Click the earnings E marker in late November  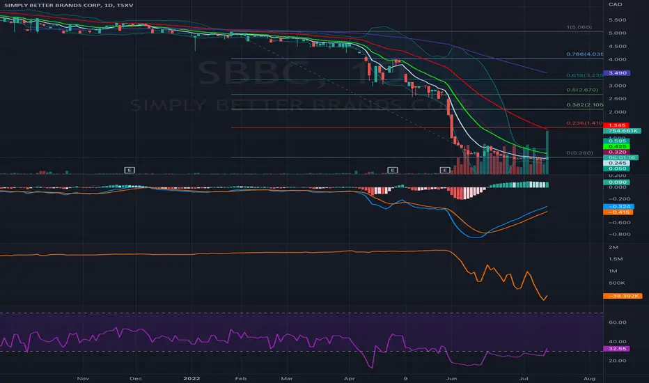point(130,170)
